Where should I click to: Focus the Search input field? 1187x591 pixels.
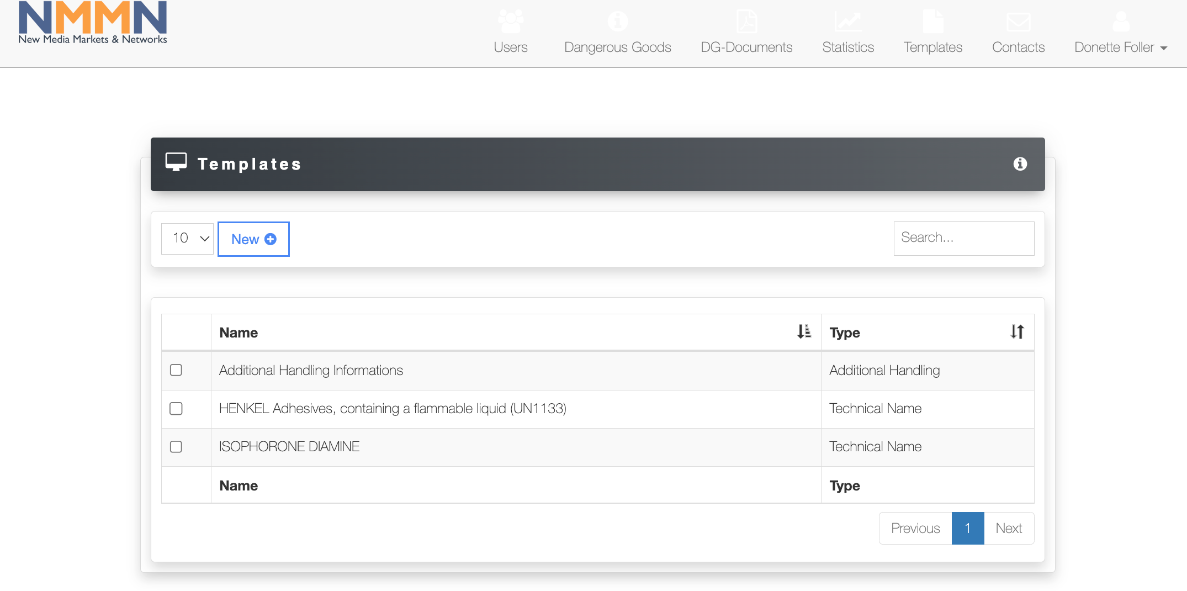click(963, 238)
